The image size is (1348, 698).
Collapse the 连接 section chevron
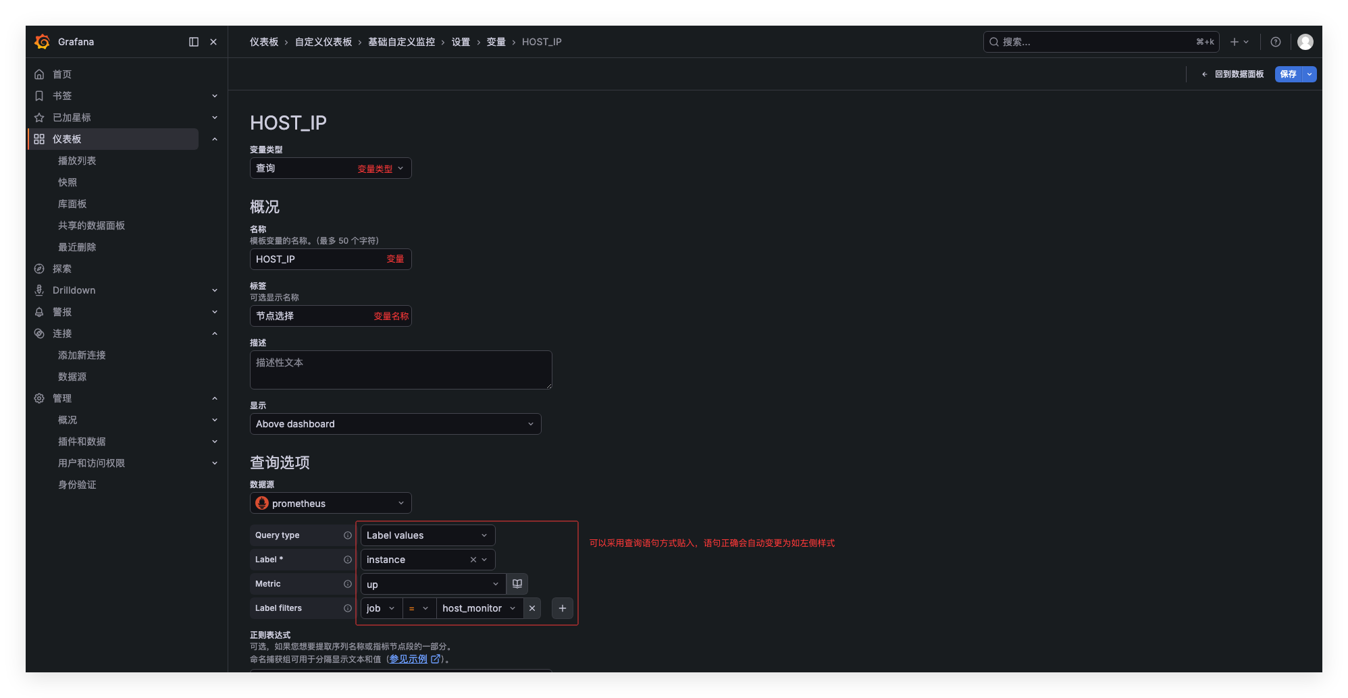click(x=215, y=333)
